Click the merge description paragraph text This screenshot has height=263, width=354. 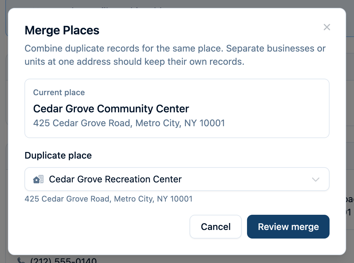click(x=175, y=55)
